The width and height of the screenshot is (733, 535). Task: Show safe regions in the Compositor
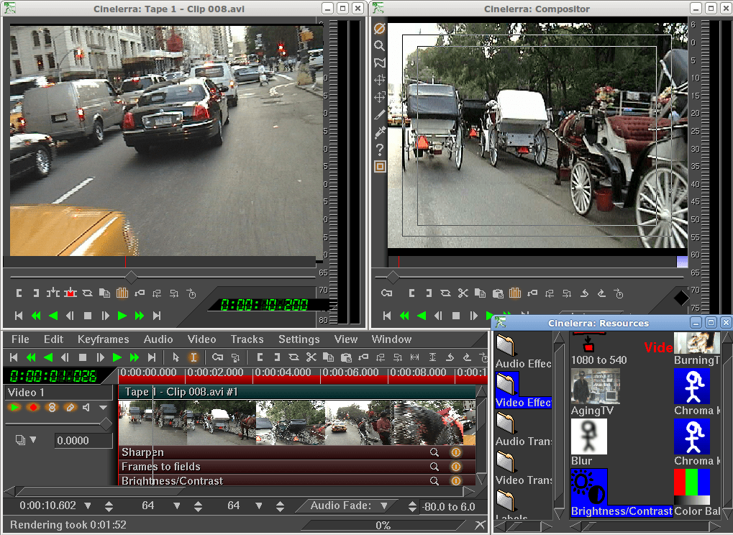click(x=379, y=166)
